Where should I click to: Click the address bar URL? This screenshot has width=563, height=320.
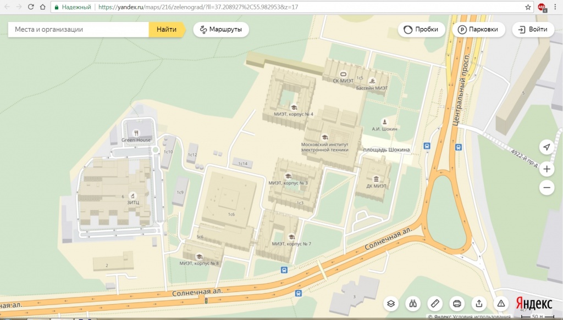[x=198, y=7]
